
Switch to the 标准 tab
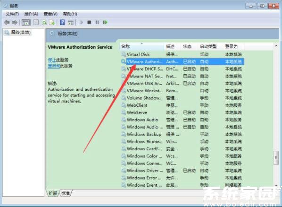point(66,193)
